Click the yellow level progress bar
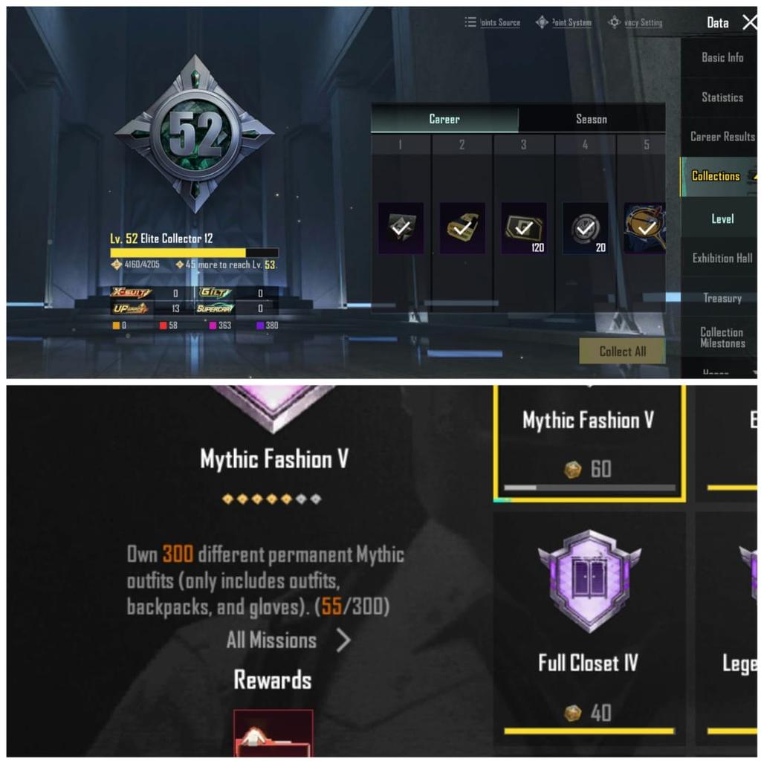The height and width of the screenshot is (764, 764). click(x=195, y=253)
